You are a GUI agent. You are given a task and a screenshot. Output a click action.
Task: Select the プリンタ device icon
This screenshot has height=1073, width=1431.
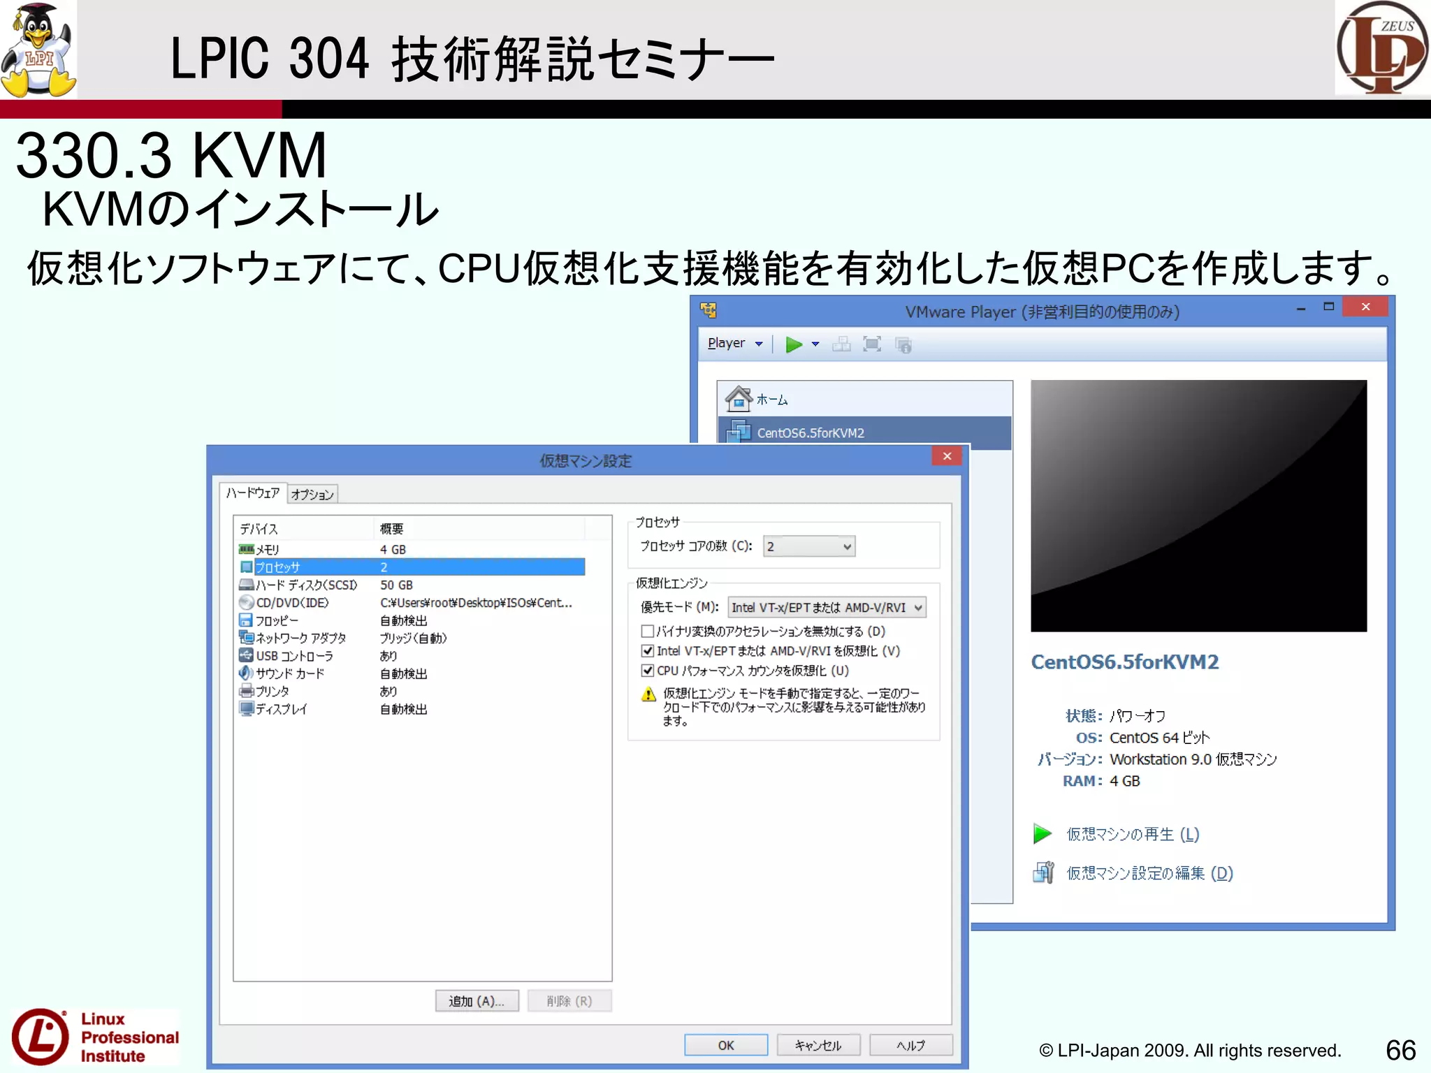pos(247,691)
